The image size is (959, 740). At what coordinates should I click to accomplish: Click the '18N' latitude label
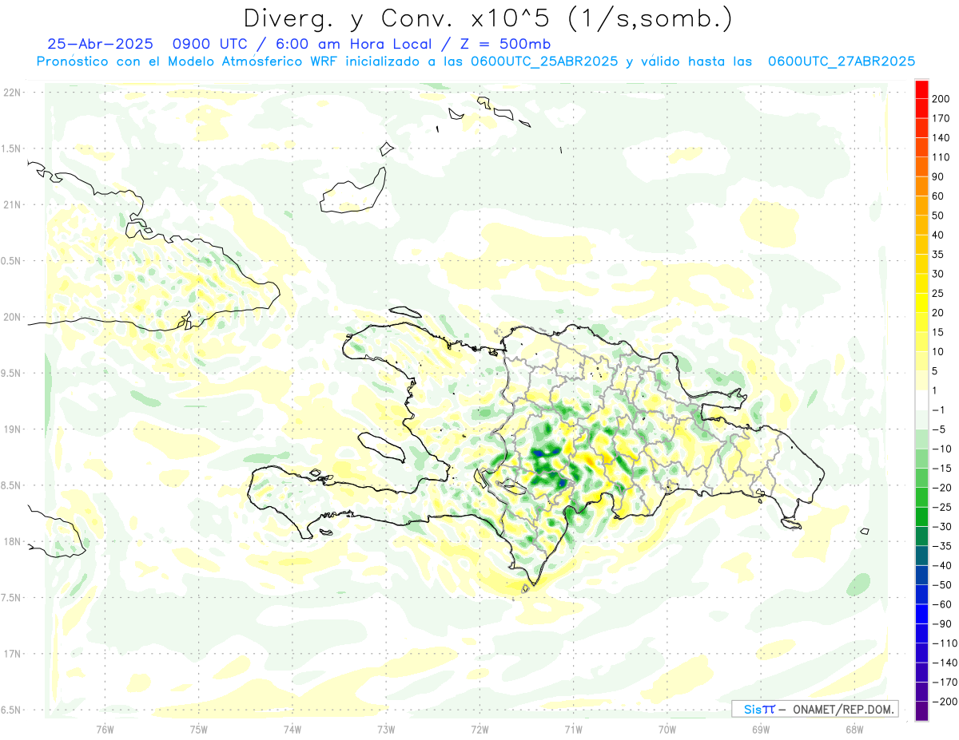pos(11,542)
